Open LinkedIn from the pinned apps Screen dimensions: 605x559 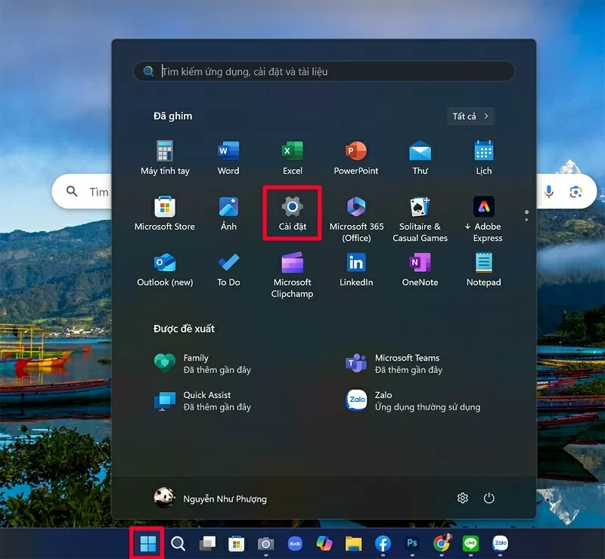[356, 269]
